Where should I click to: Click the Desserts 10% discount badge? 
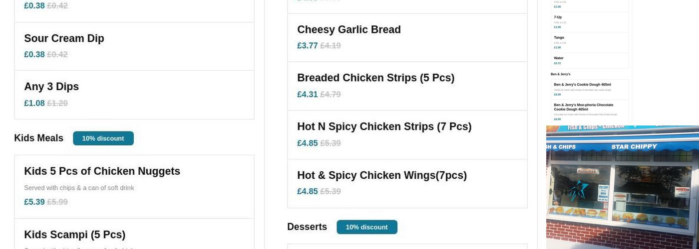point(367,227)
